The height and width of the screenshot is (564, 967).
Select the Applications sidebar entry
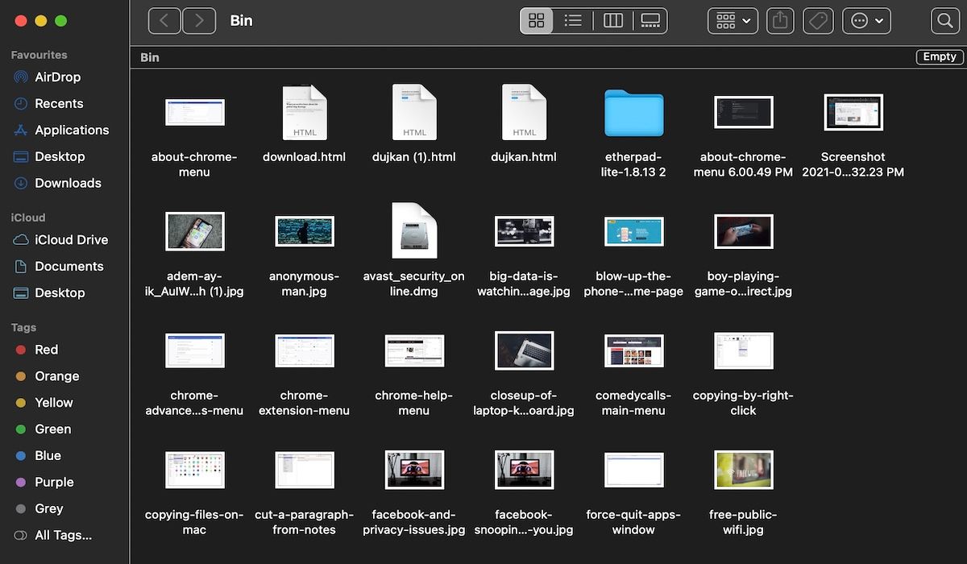pyautogui.click(x=68, y=130)
